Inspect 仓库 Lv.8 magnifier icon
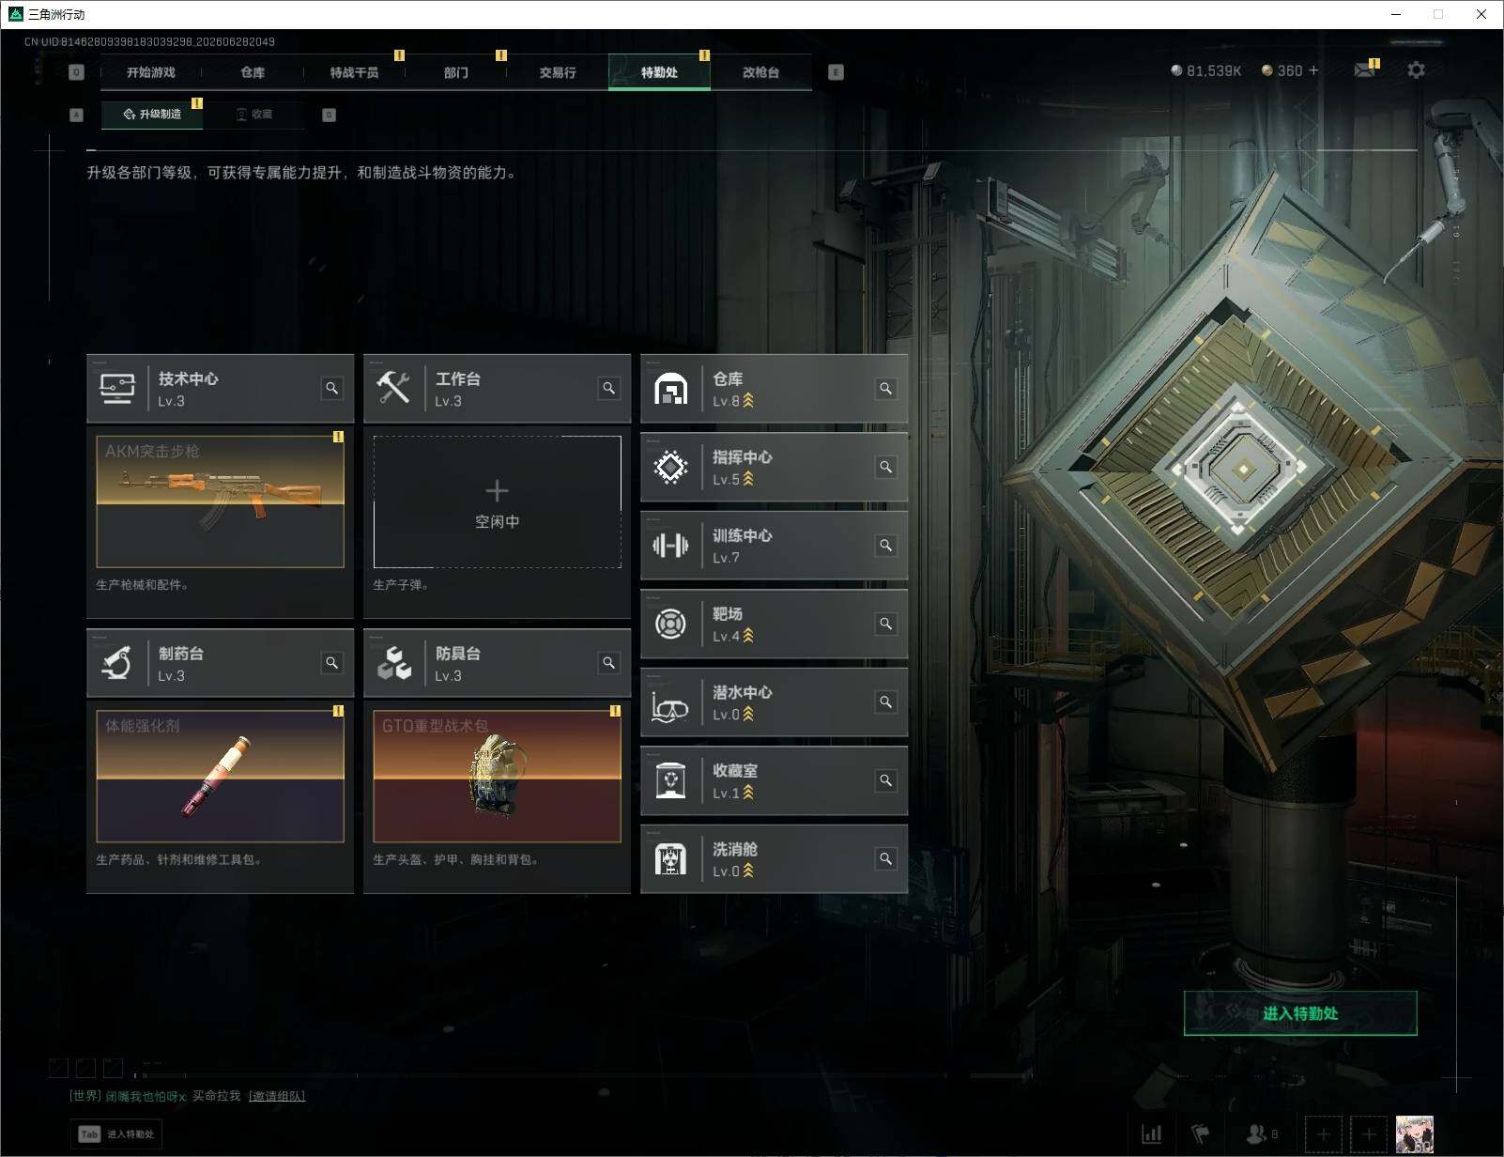This screenshot has height=1157, width=1504. click(885, 388)
